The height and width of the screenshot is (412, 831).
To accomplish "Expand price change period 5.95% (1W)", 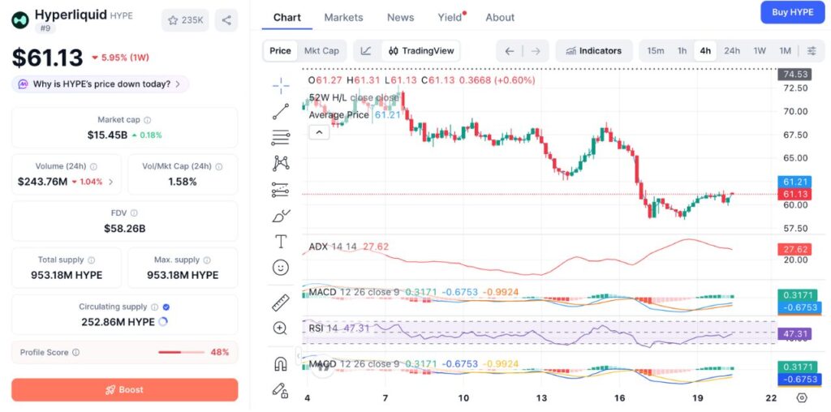I will click(120, 58).
